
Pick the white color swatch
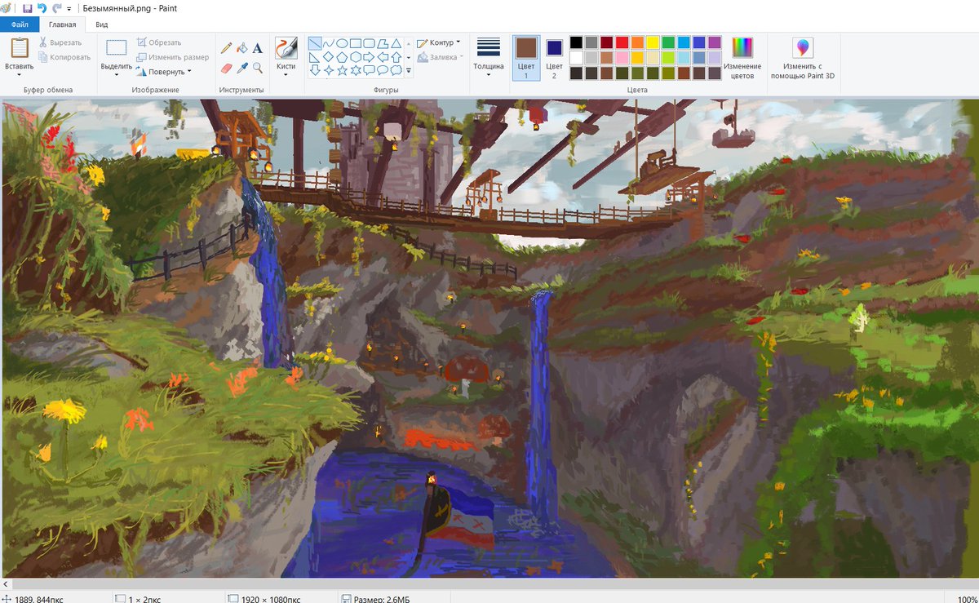pyautogui.click(x=577, y=58)
